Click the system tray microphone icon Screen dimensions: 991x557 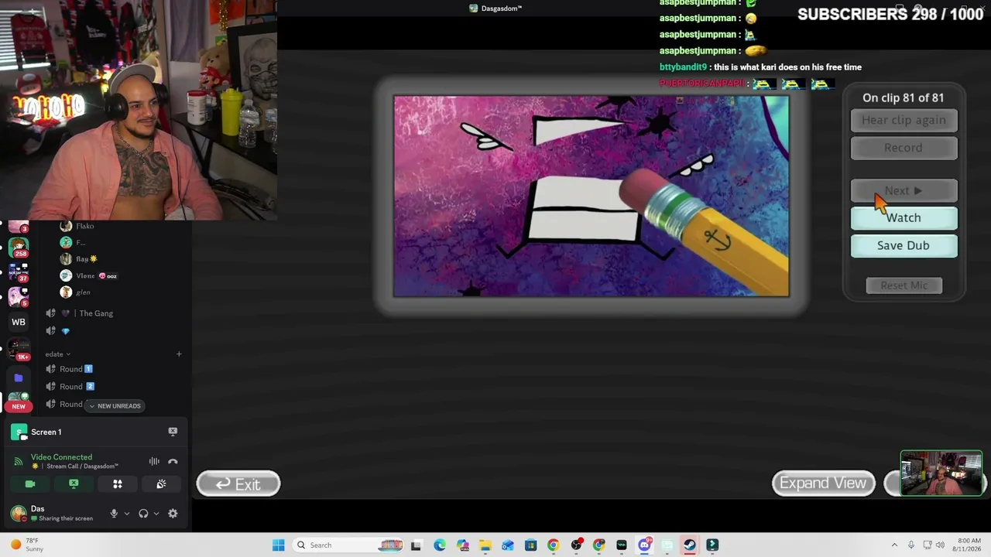(911, 545)
